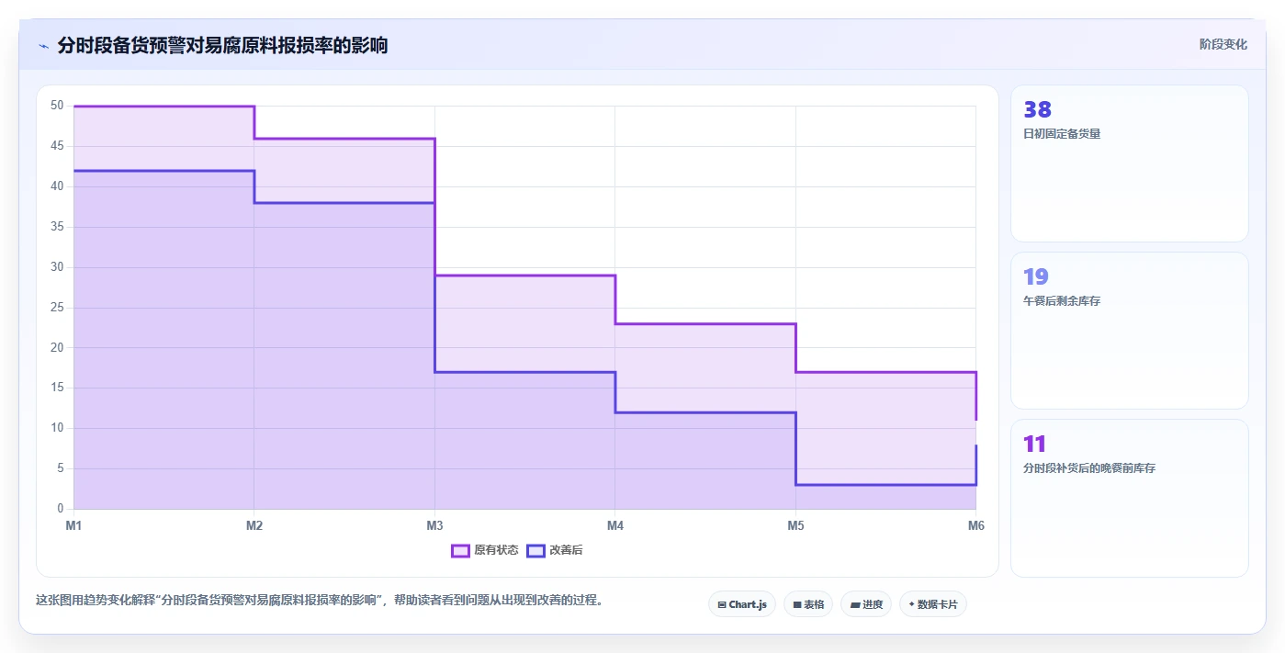Select the 进度 tag pill
Screen dimensions: 1285x653
(866, 604)
